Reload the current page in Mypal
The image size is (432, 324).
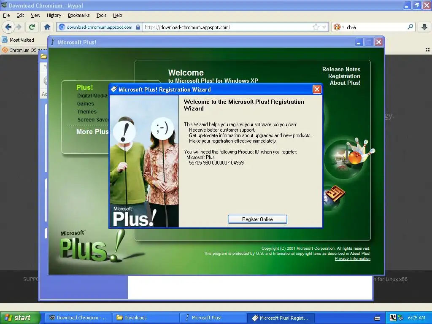point(32,27)
